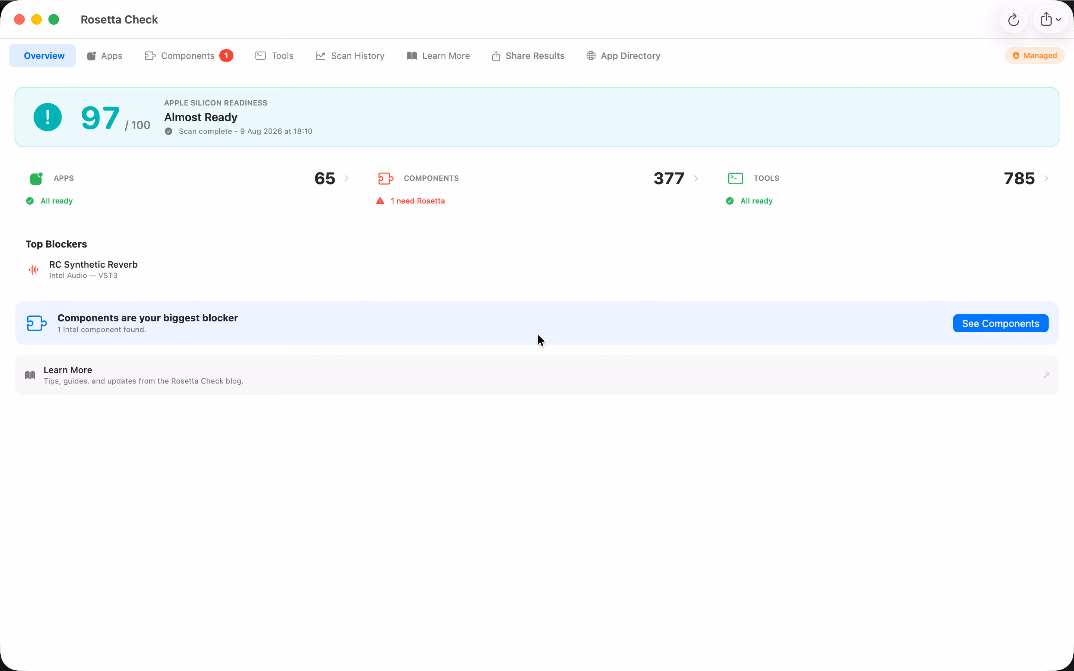This screenshot has height=671, width=1074.
Task: Minimize the window with yellow button
Action: pos(37,19)
